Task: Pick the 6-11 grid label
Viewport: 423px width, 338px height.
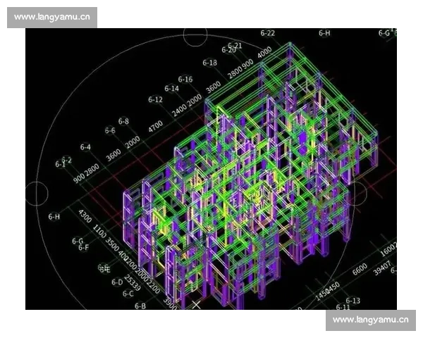Action: click(343, 307)
